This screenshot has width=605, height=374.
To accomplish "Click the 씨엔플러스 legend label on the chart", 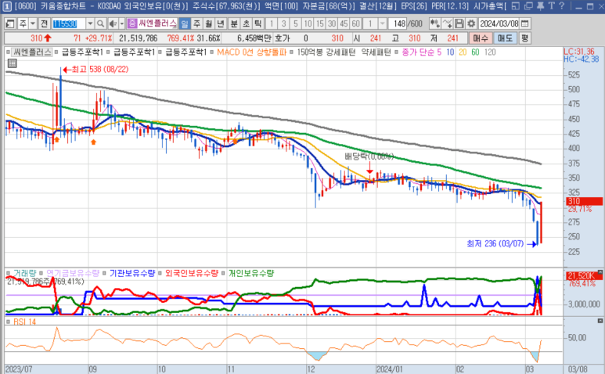I will (32, 52).
